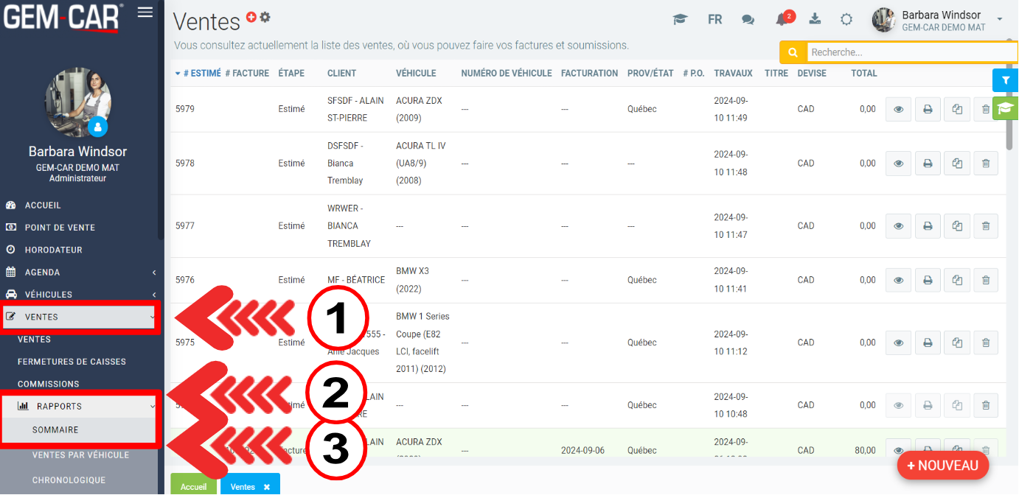The width and height of the screenshot is (1019, 495).
Task: Click the red plus icon beside Ventes
Action: [x=251, y=18]
